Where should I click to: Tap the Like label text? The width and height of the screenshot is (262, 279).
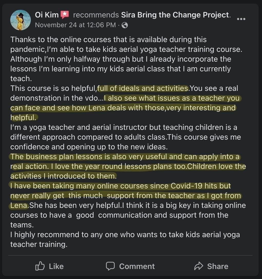click(56, 266)
